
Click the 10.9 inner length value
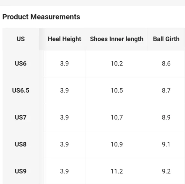[117, 144]
